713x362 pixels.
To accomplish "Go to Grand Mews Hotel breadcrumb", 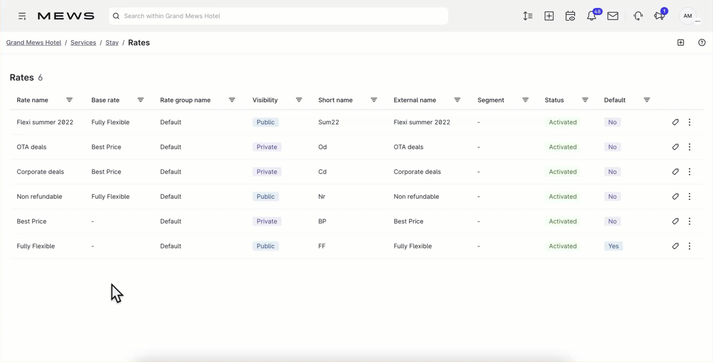I will pyautogui.click(x=34, y=42).
